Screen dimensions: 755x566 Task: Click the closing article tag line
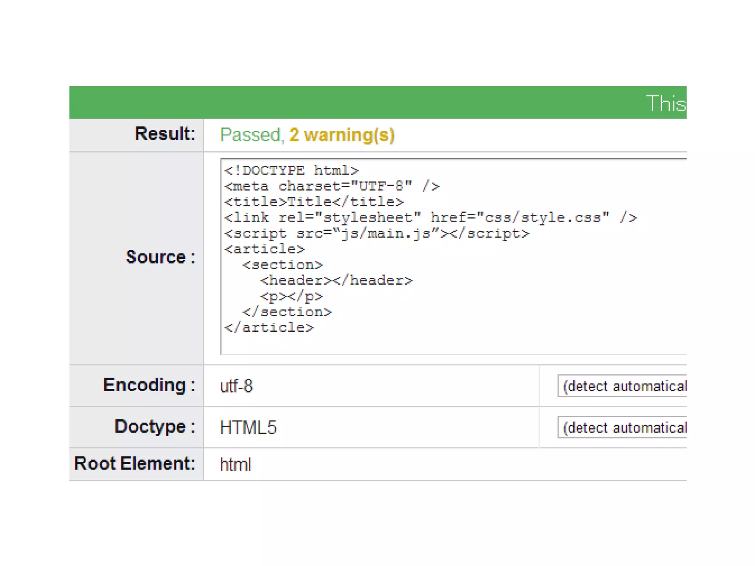[x=269, y=328]
